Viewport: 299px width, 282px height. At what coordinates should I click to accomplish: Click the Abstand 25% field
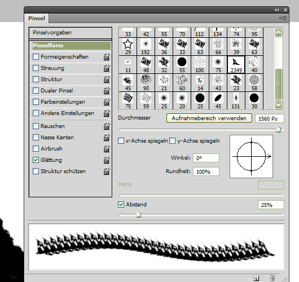[271, 205]
